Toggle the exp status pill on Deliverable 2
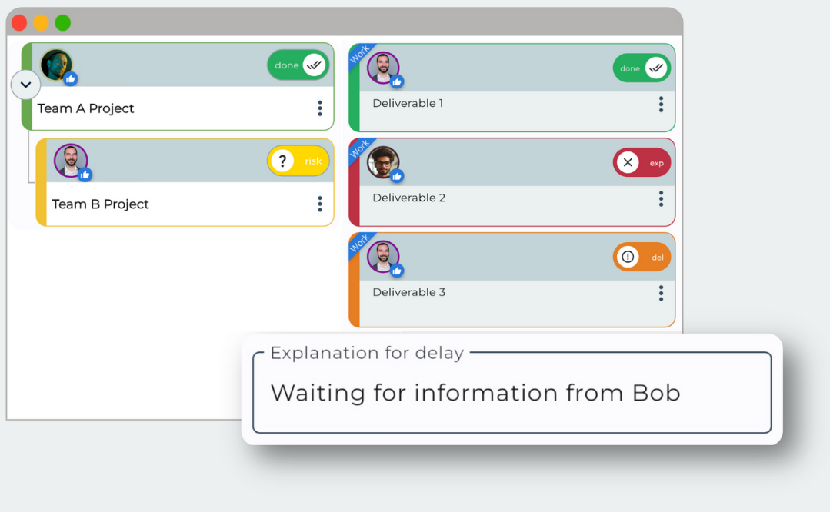Viewport: 830px width, 512px height. click(x=642, y=162)
